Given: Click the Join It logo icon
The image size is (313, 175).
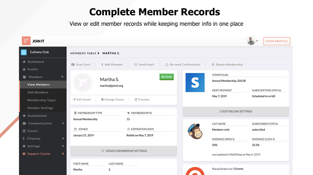Looking at the screenshot, I should tap(26, 41).
